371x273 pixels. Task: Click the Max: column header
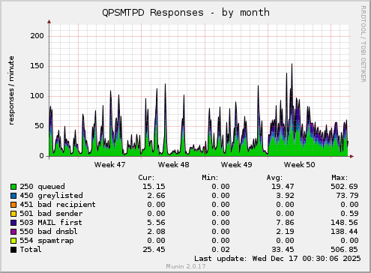pyautogui.click(x=340, y=178)
